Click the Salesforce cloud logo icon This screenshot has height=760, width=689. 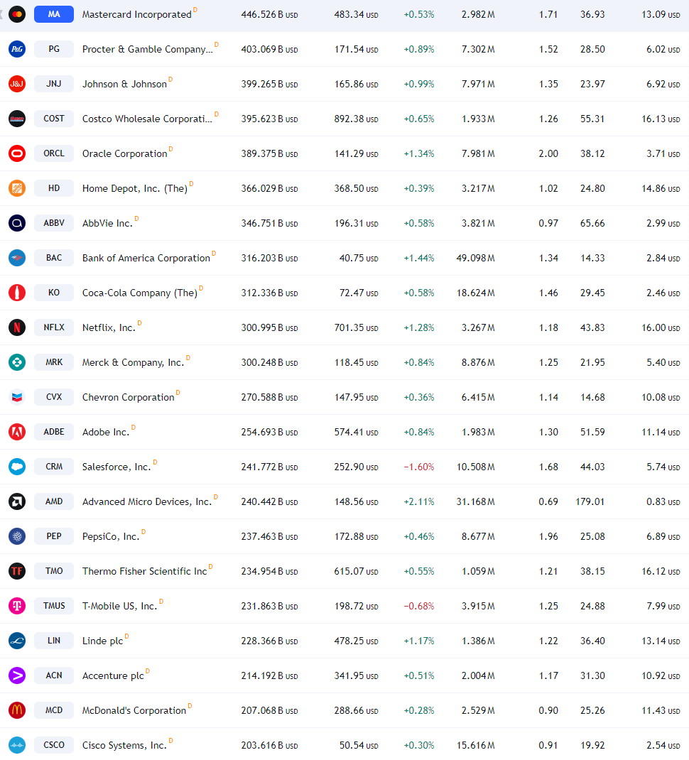tap(17, 467)
